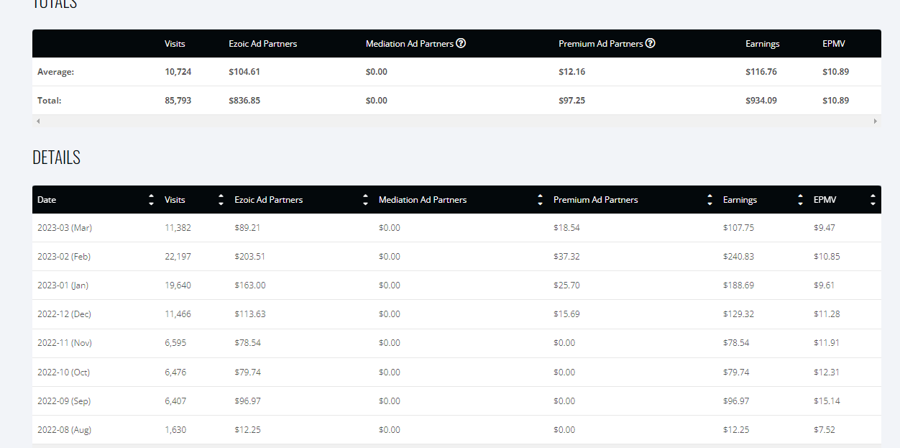This screenshot has height=448, width=900.
Task: Click the Total: row label
Action: (50, 101)
